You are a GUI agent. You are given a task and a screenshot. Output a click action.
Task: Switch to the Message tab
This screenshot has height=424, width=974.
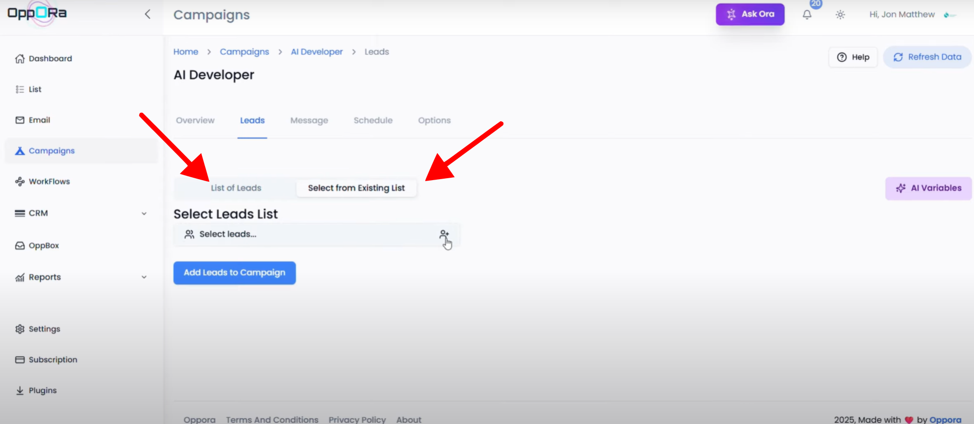(x=309, y=120)
